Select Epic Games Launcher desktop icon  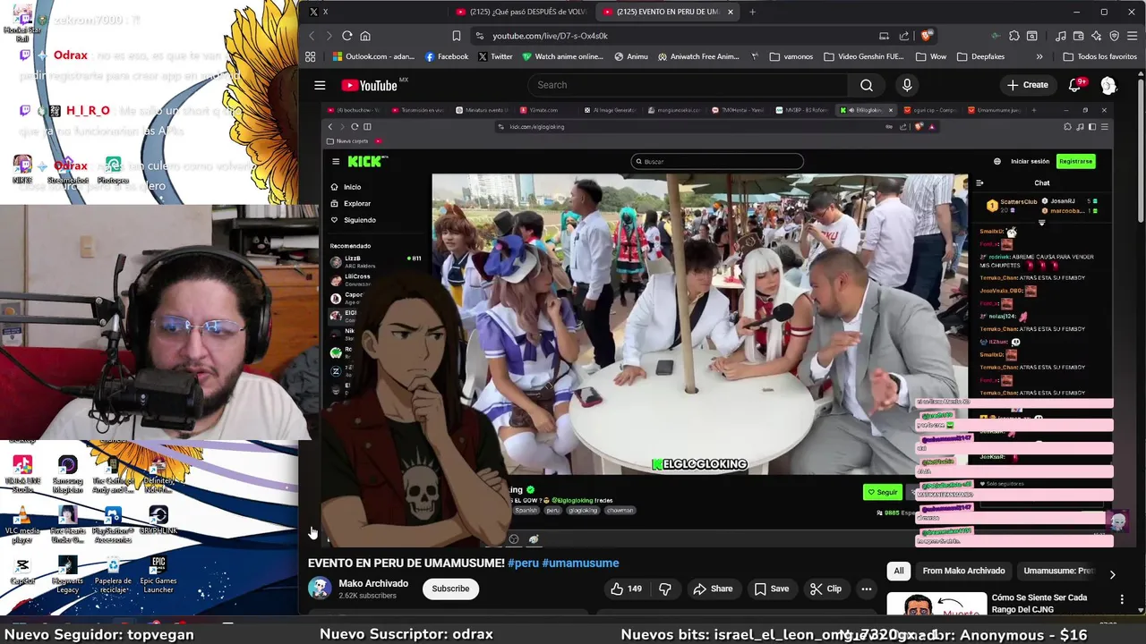[158, 574]
